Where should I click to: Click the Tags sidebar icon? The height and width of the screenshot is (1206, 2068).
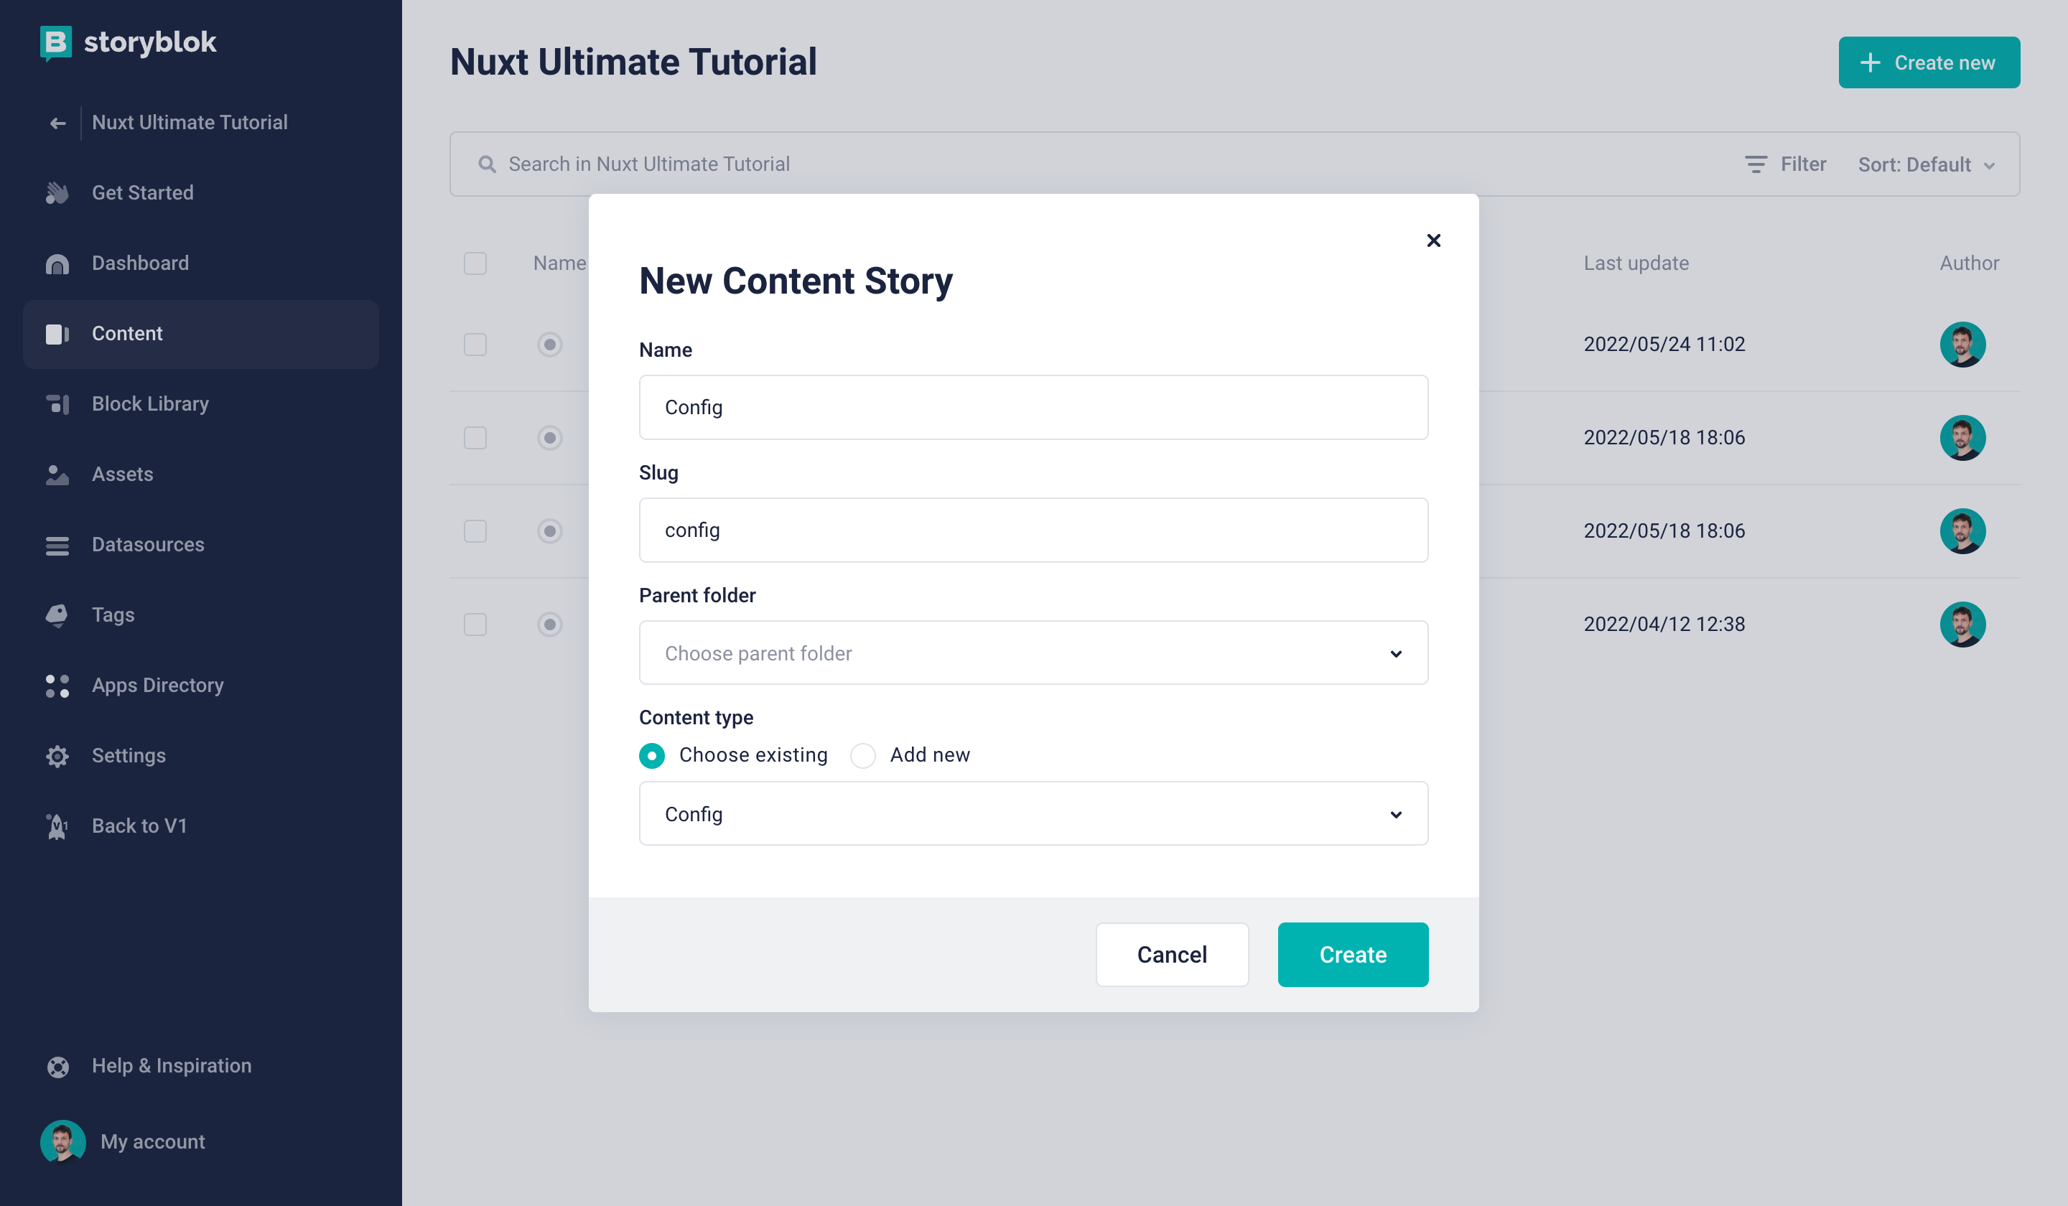[57, 615]
